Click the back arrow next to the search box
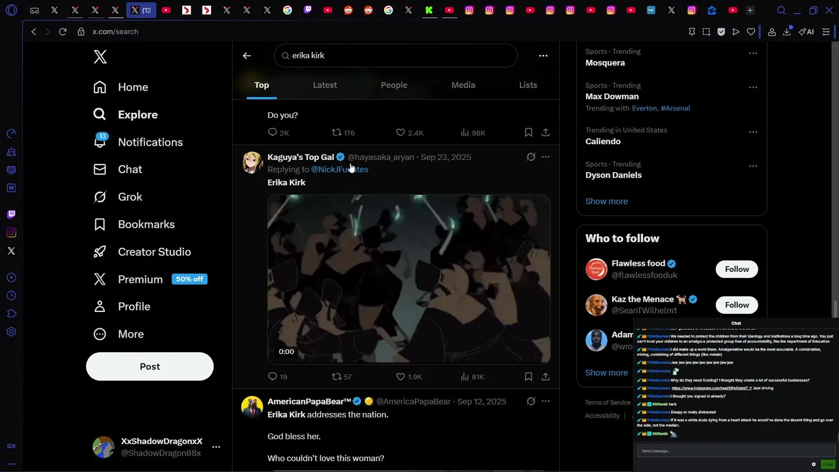The image size is (839, 472). click(246, 56)
